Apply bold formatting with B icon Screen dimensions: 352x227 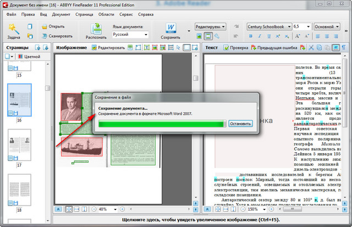click(251, 36)
